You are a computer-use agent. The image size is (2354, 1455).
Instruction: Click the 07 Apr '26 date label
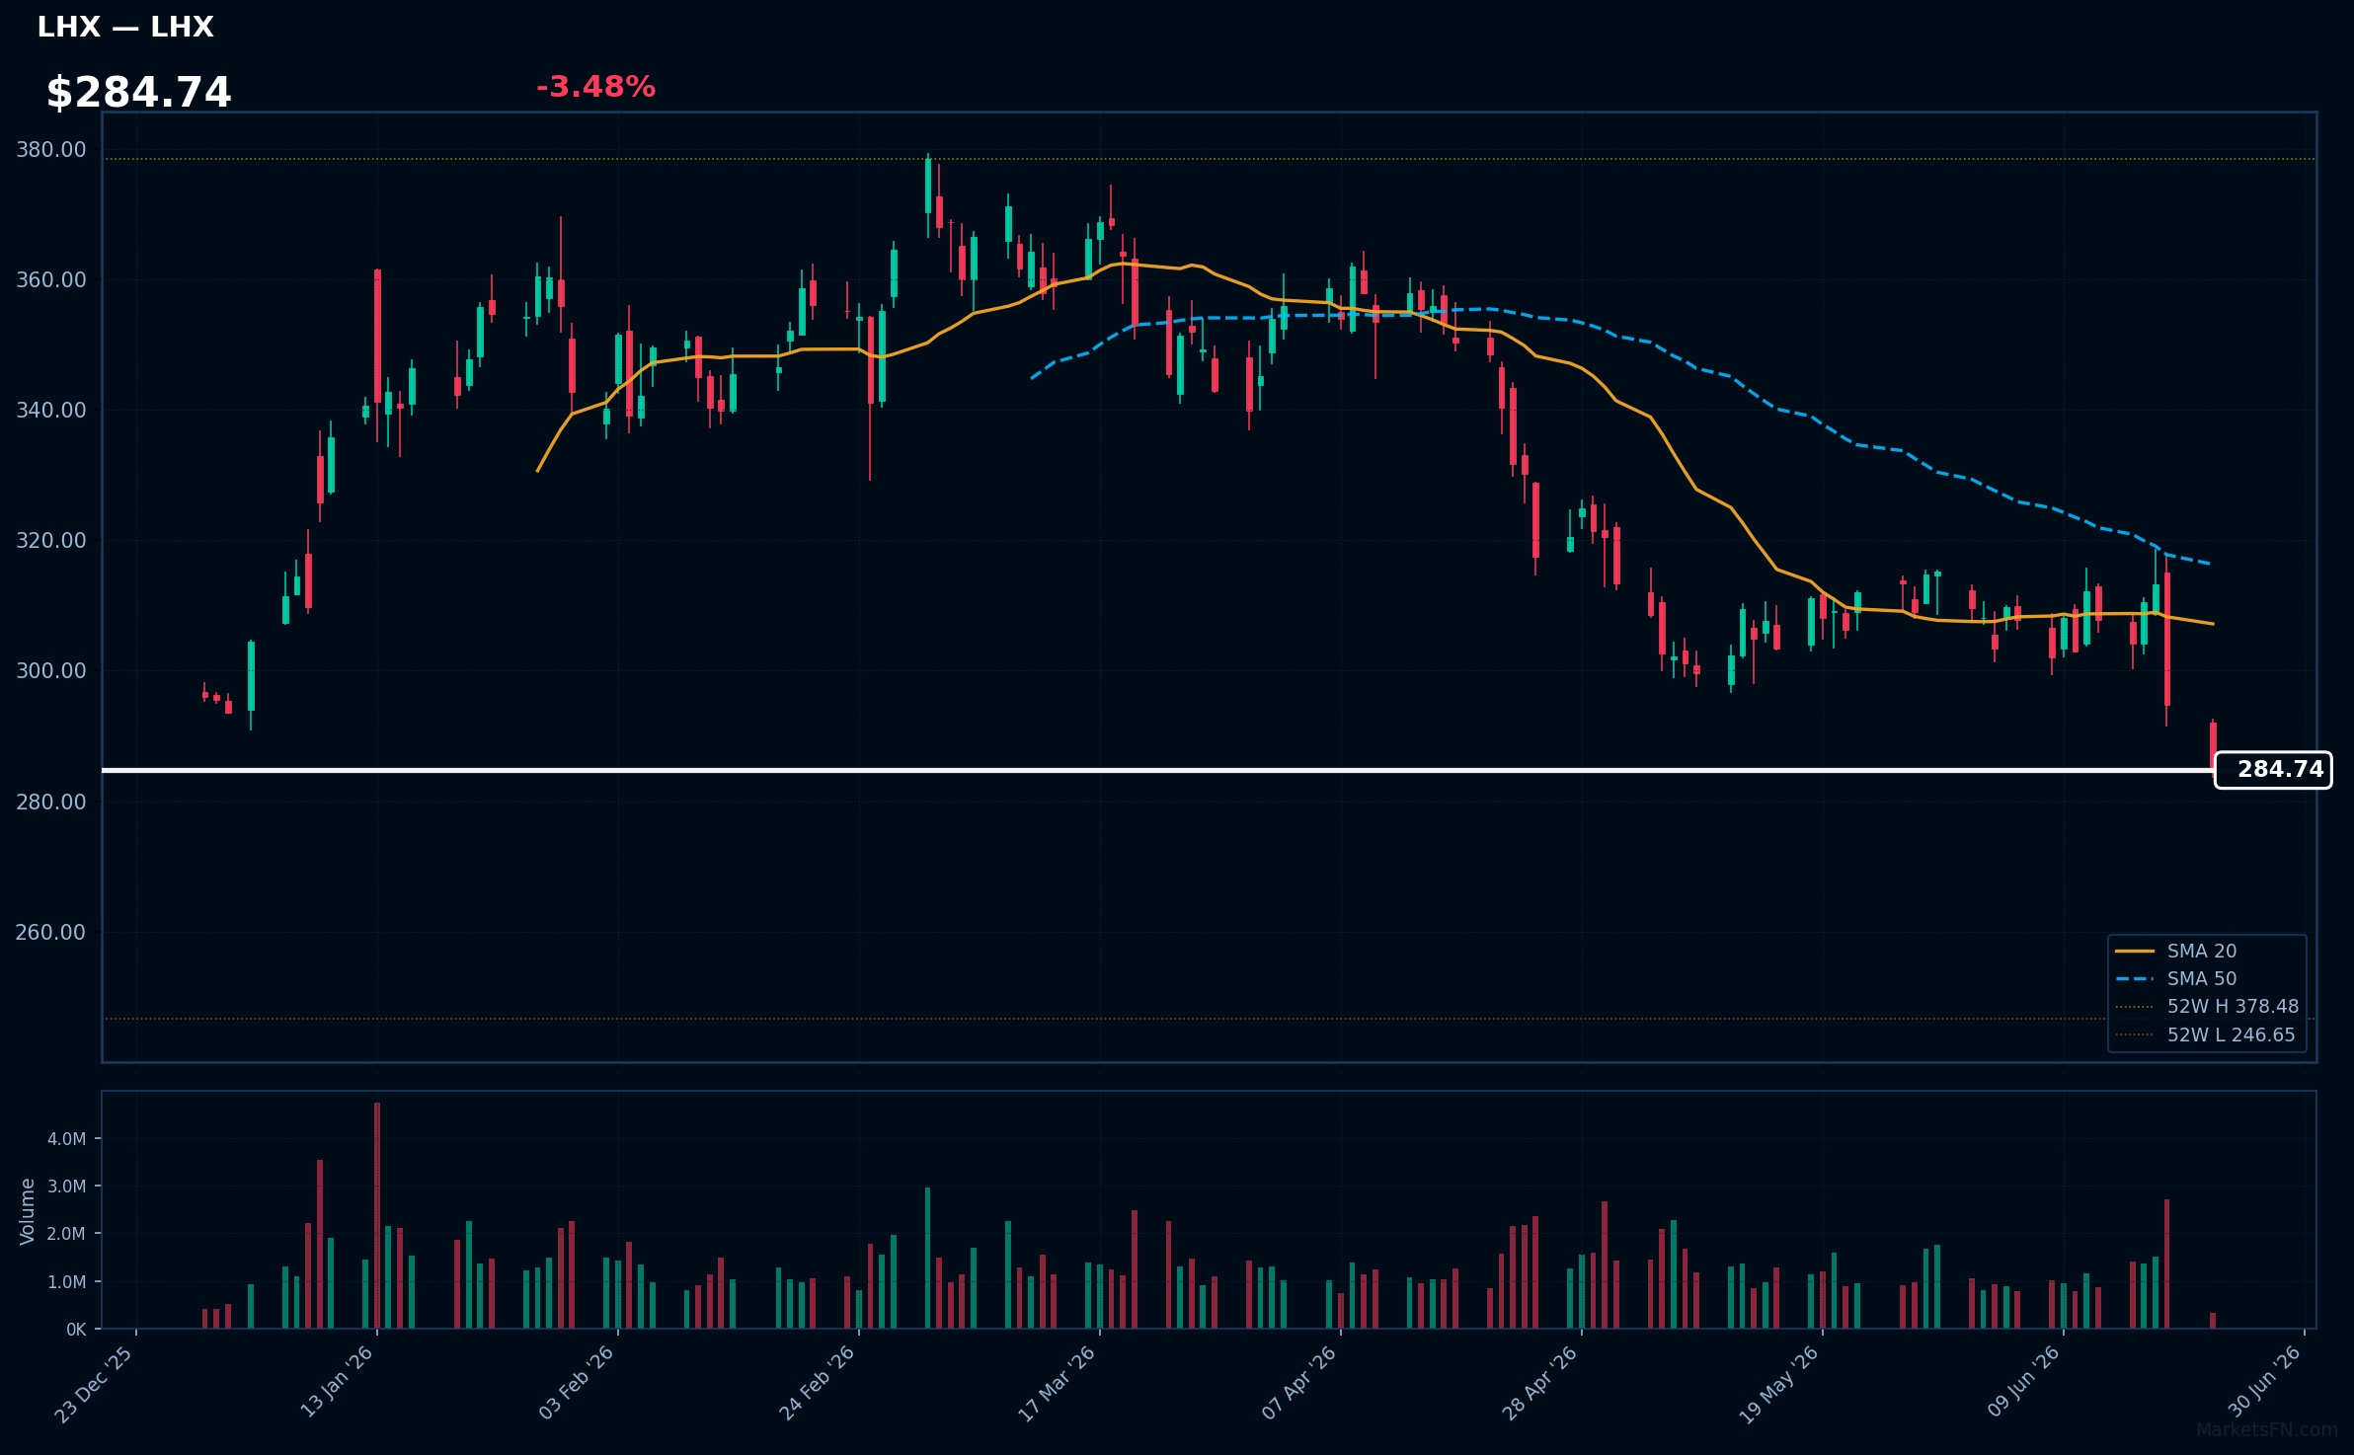[x=1298, y=1382]
